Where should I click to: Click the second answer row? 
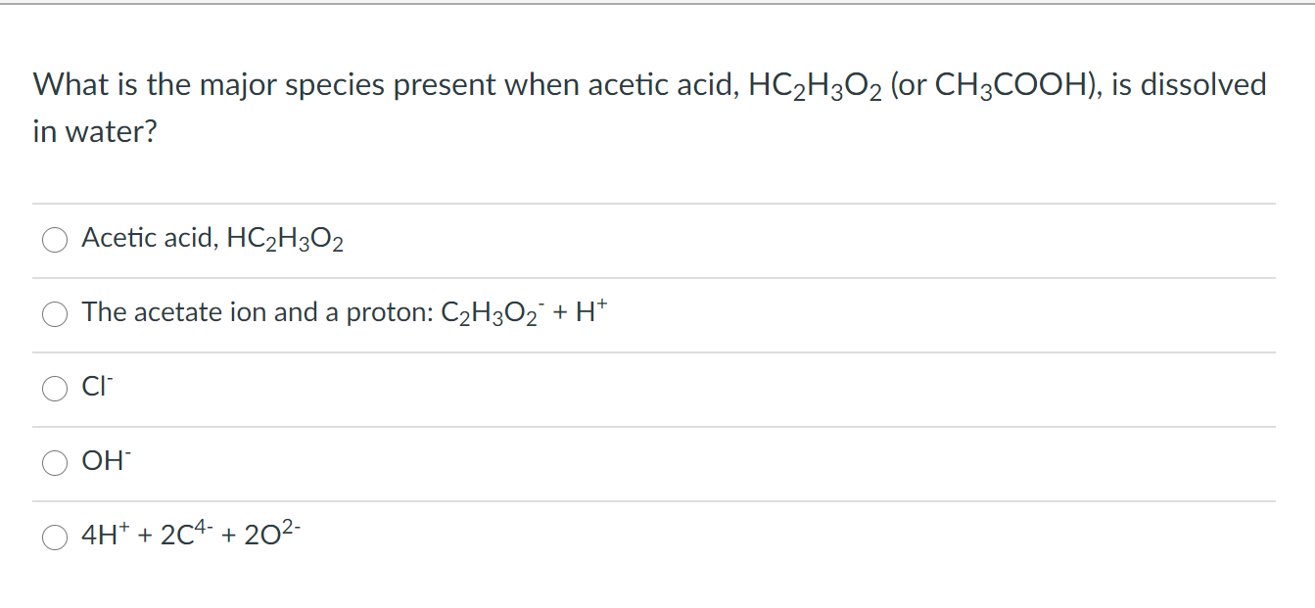coord(587,313)
